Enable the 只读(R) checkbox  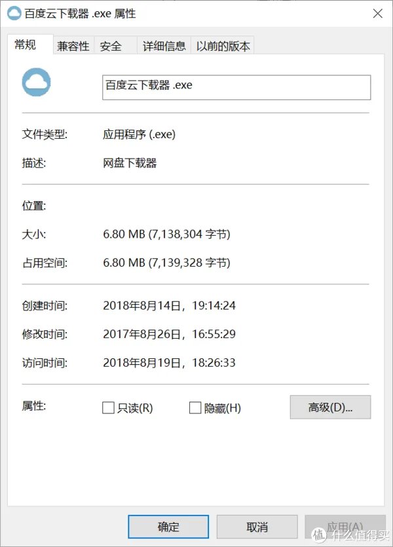(x=108, y=407)
